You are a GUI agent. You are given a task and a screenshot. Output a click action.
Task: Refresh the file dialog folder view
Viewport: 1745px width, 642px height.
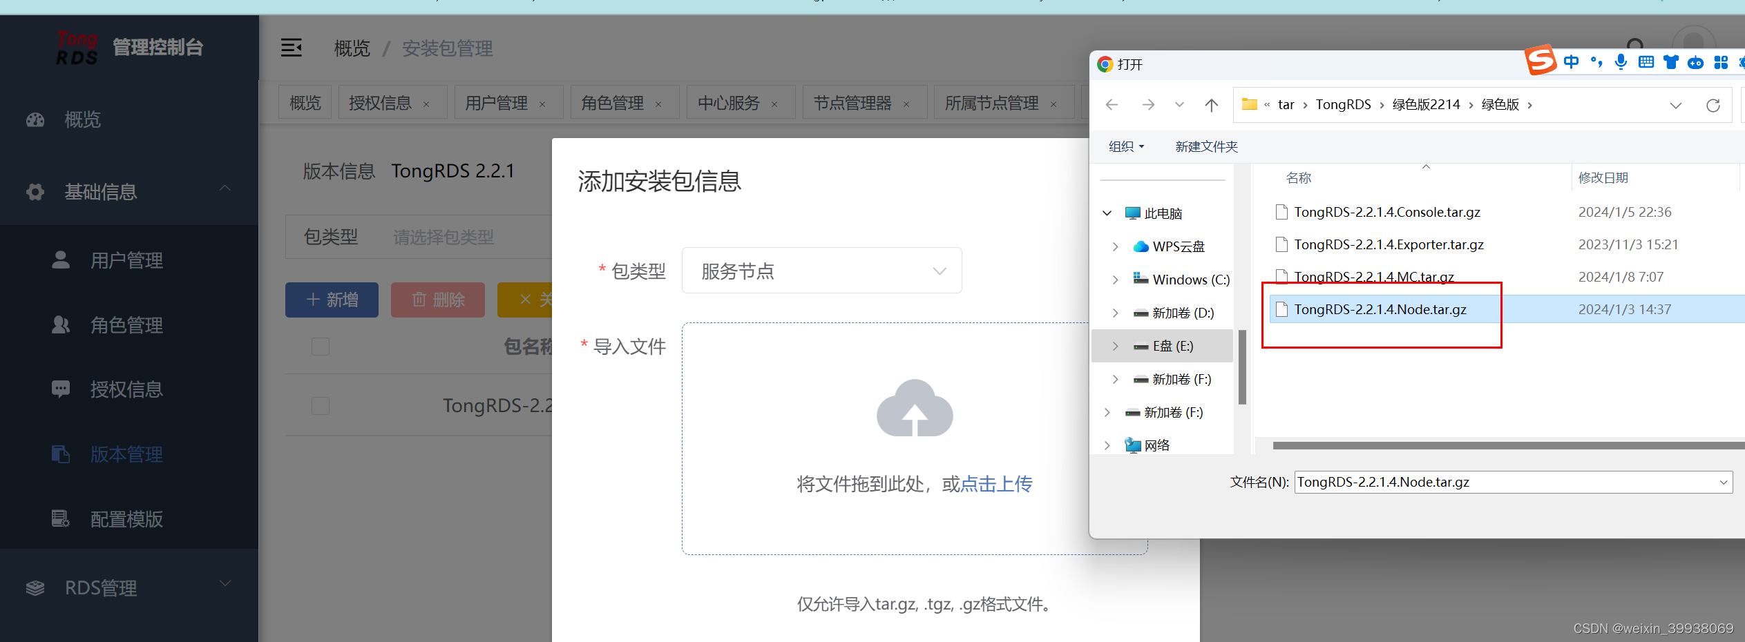click(1713, 106)
